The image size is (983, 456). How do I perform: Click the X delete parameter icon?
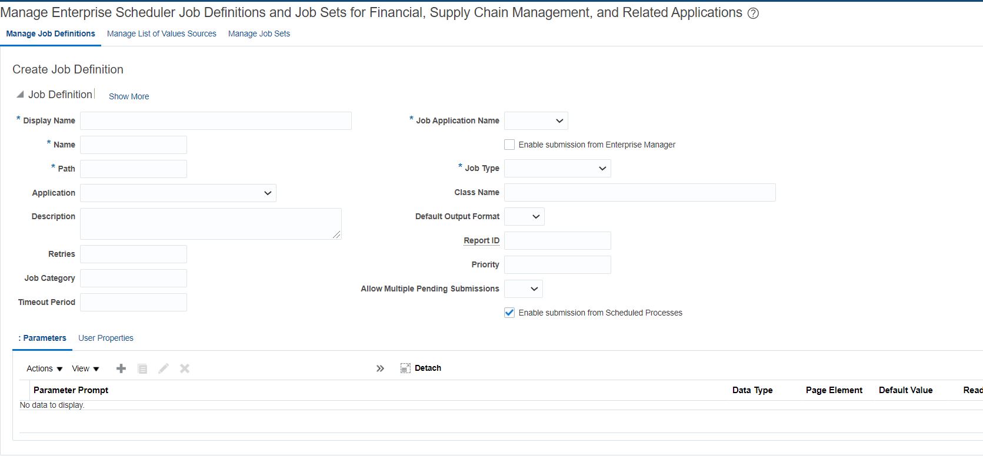pyautogui.click(x=185, y=368)
